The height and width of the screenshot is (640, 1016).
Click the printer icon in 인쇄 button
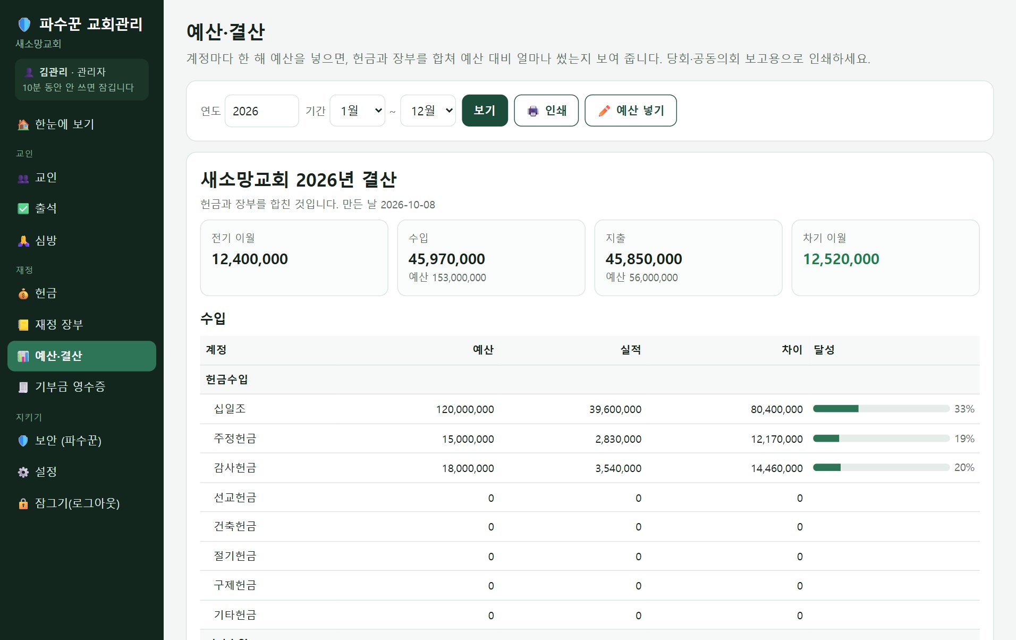[533, 111]
